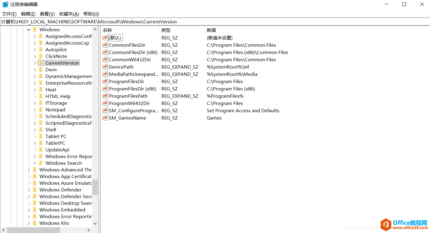Click the "%ProgramFiles%" data value
Image resolution: width=430 pixels, height=233 pixels.
tap(225, 96)
